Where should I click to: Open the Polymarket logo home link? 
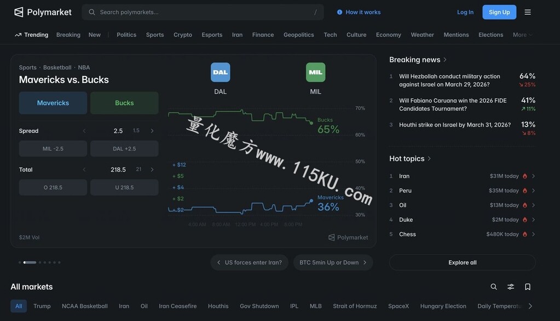[x=43, y=12]
